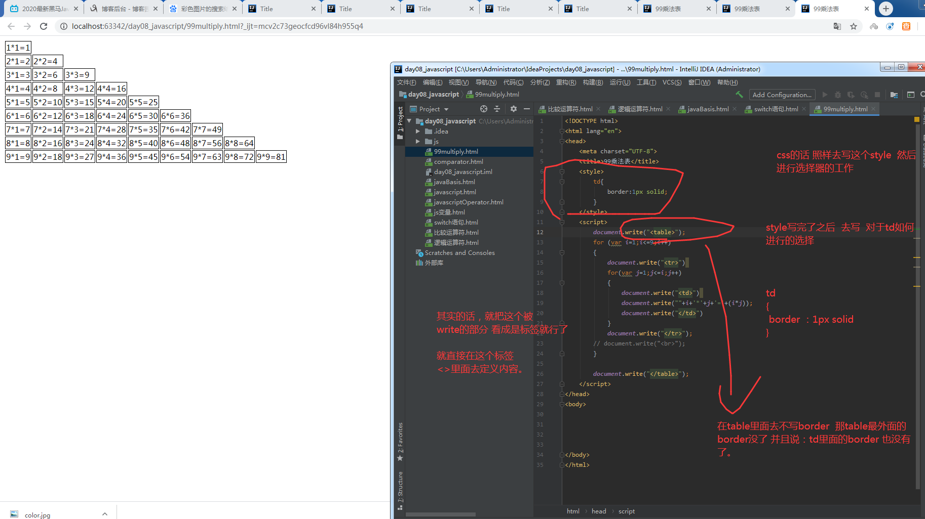Image resolution: width=925 pixels, height=519 pixels.
Task: Open the VCS(S) menu
Action: [672, 82]
